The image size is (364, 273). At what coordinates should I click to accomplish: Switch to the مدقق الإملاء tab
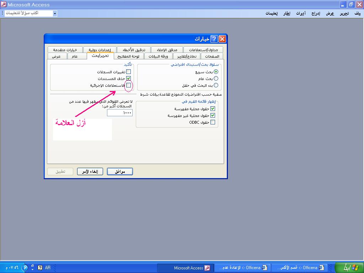(167, 50)
